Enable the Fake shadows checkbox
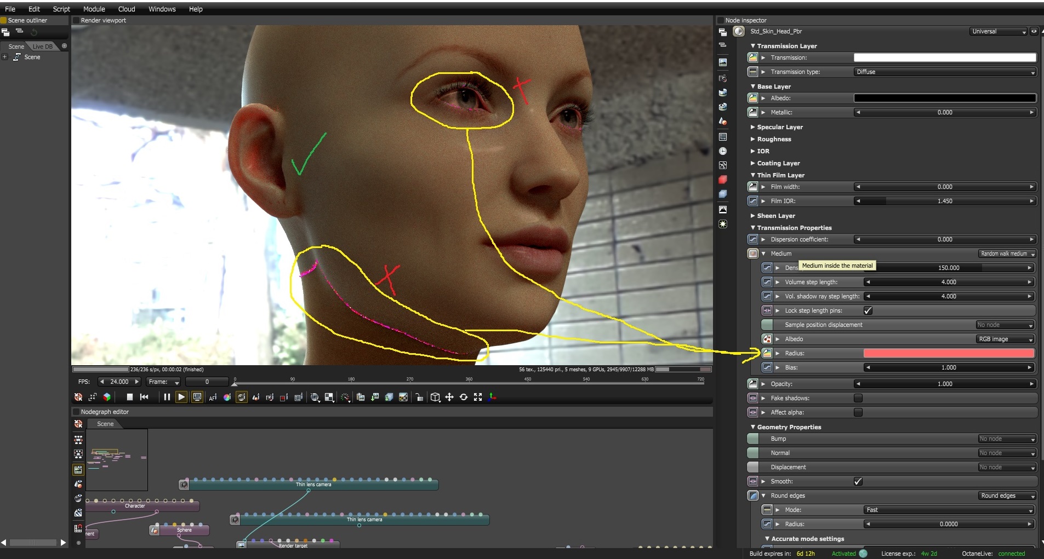The height and width of the screenshot is (559, 1044). (x=858, y=398)
